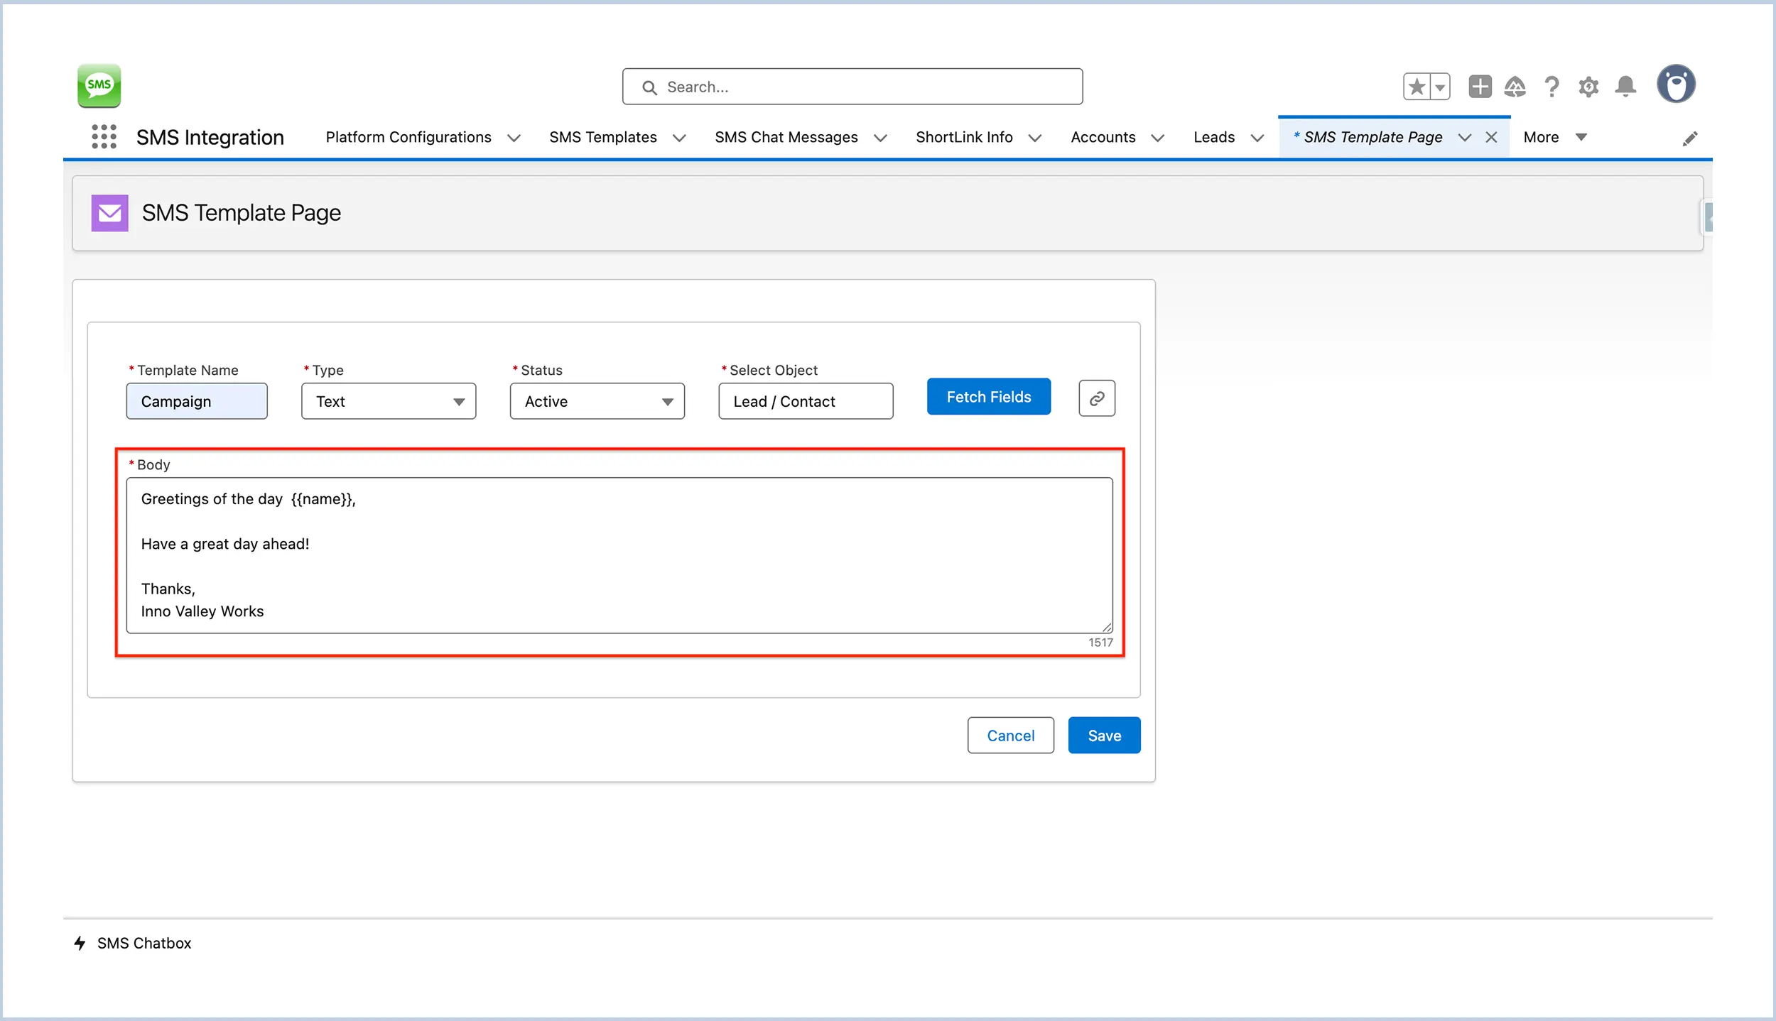
Task: Click inside the Template Name field
Action: pyautogui.click(x=197, y=401)
